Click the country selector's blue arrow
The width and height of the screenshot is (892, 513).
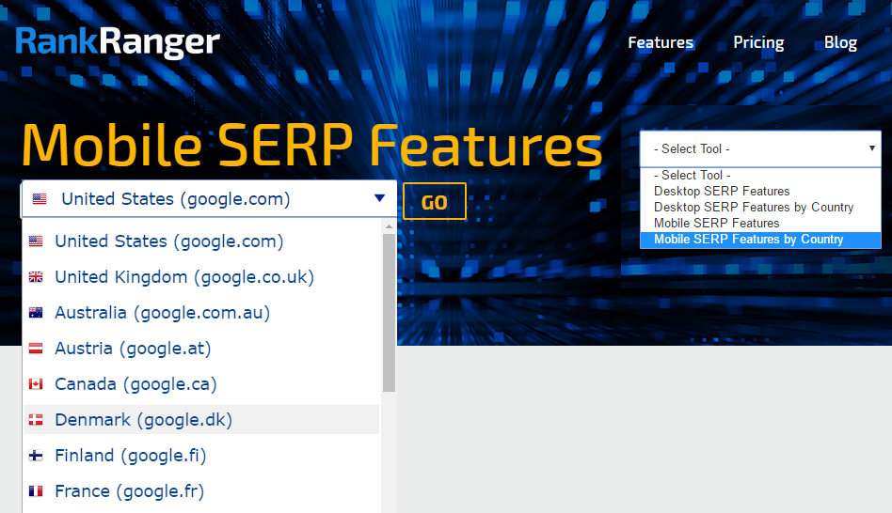379,198
